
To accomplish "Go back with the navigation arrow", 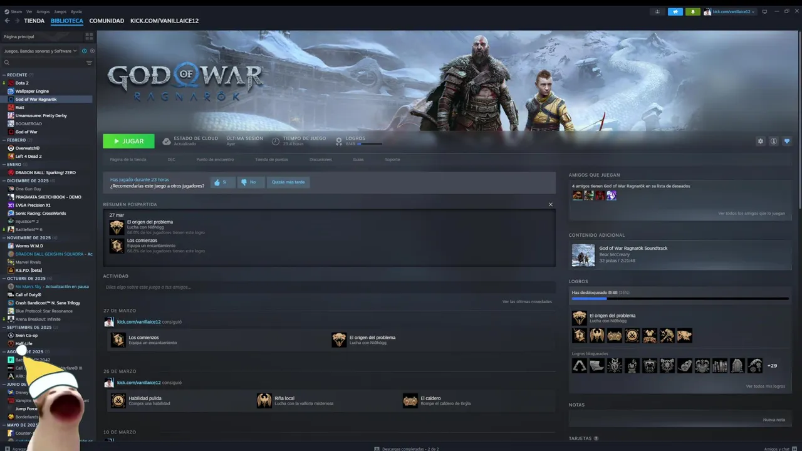I will tap(7, 21).
